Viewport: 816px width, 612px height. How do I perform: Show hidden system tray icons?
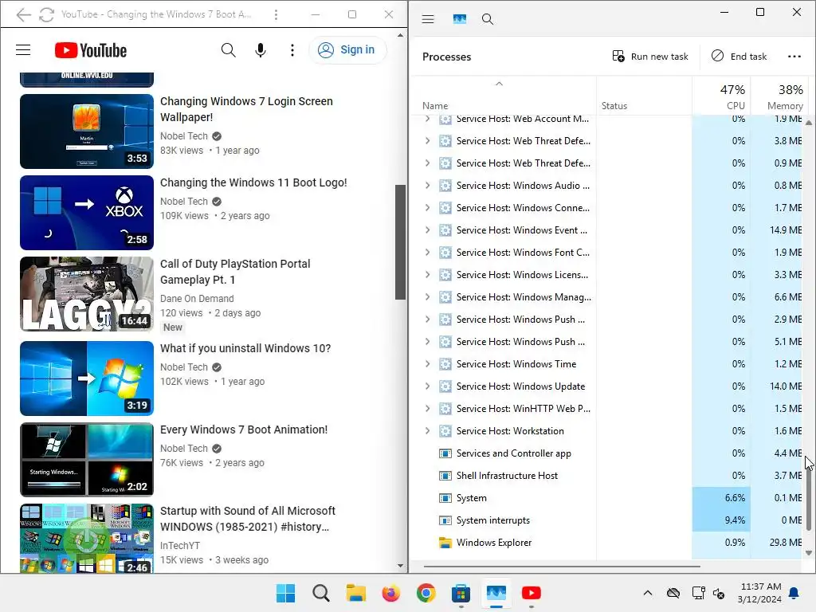647,593
